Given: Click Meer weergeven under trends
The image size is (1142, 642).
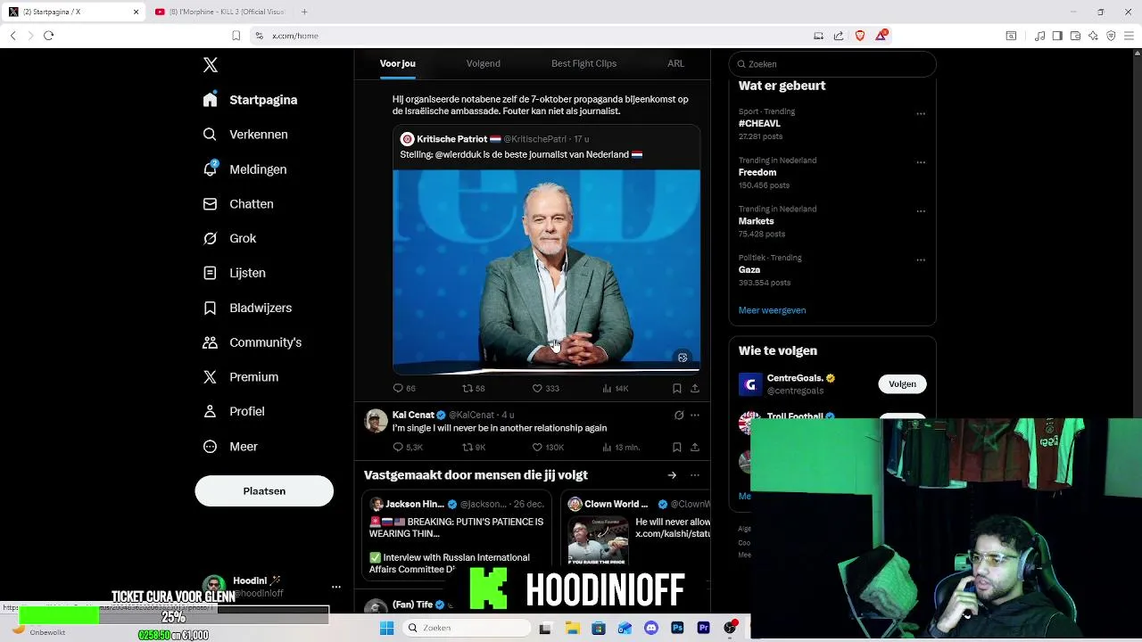Looking at the screenshot, I should pyautogui.click(x=772, y=310).
